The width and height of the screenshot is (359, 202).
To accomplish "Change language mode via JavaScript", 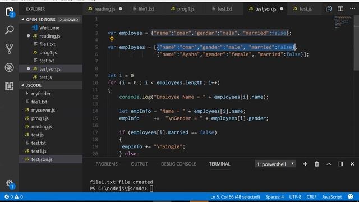I will coord(332,197).
